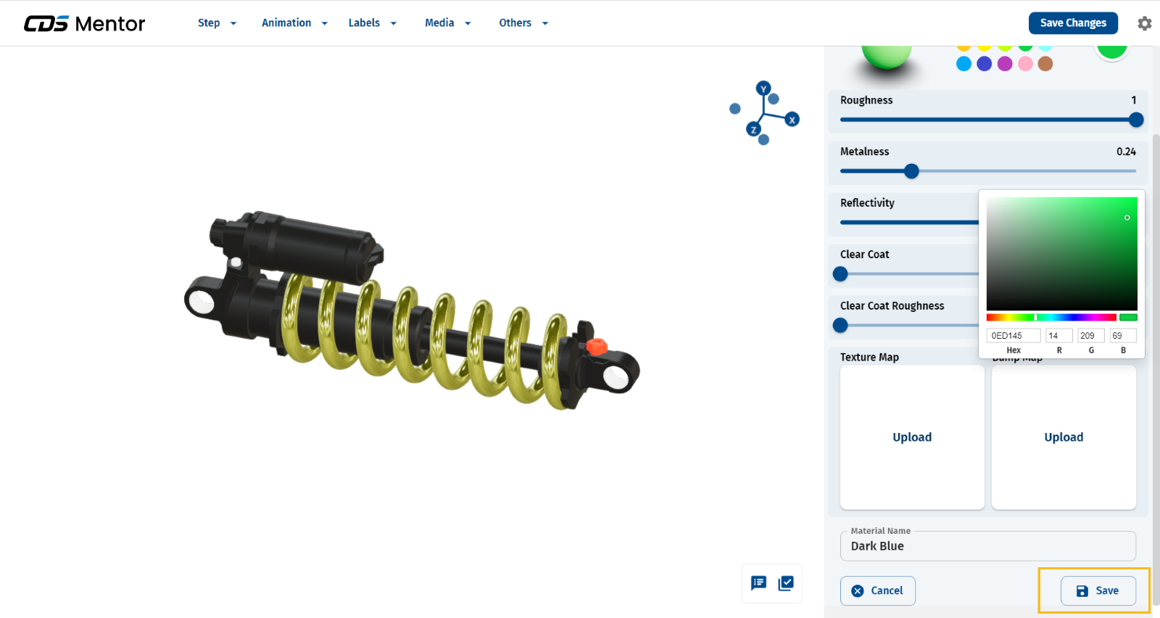Click the Y axis gizmo node

[x=763, y=88]
